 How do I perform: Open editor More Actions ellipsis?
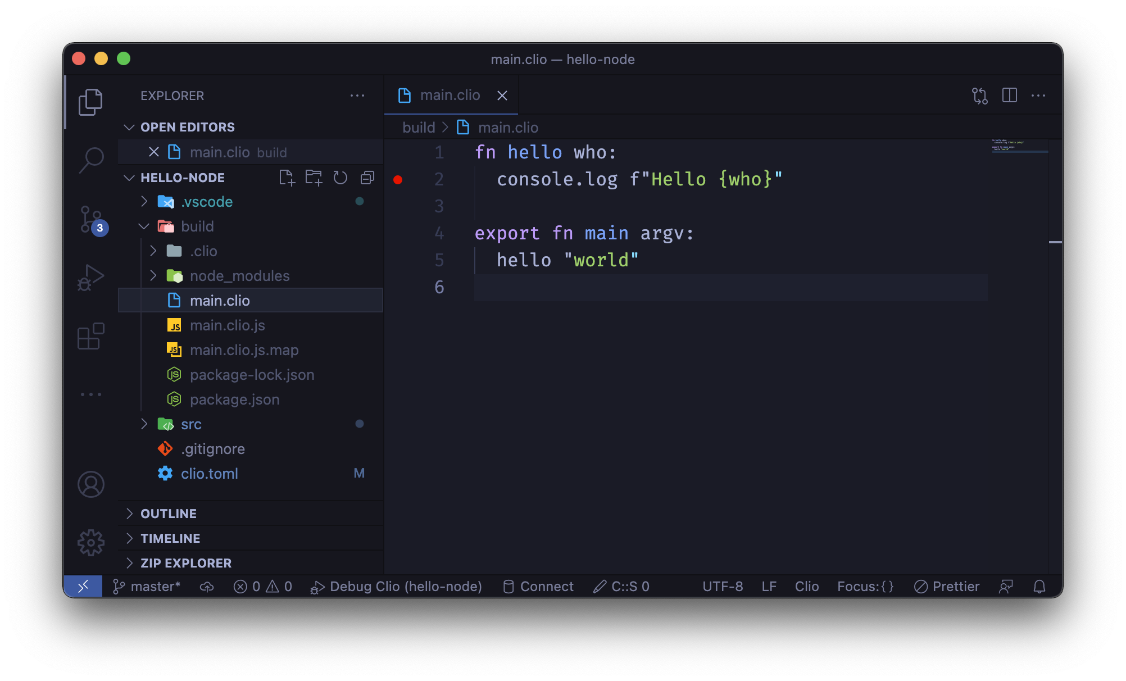tap(1038, 96)
